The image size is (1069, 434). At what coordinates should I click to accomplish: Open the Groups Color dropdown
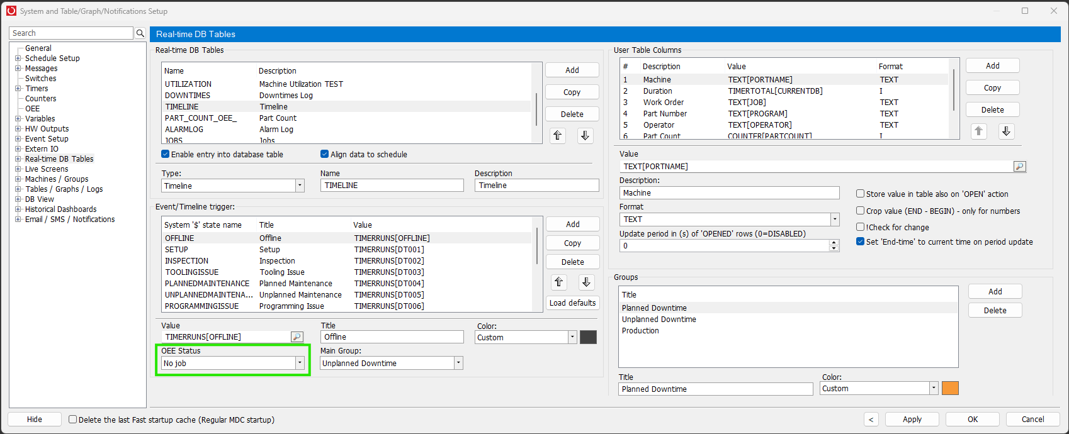pos(934,389)
